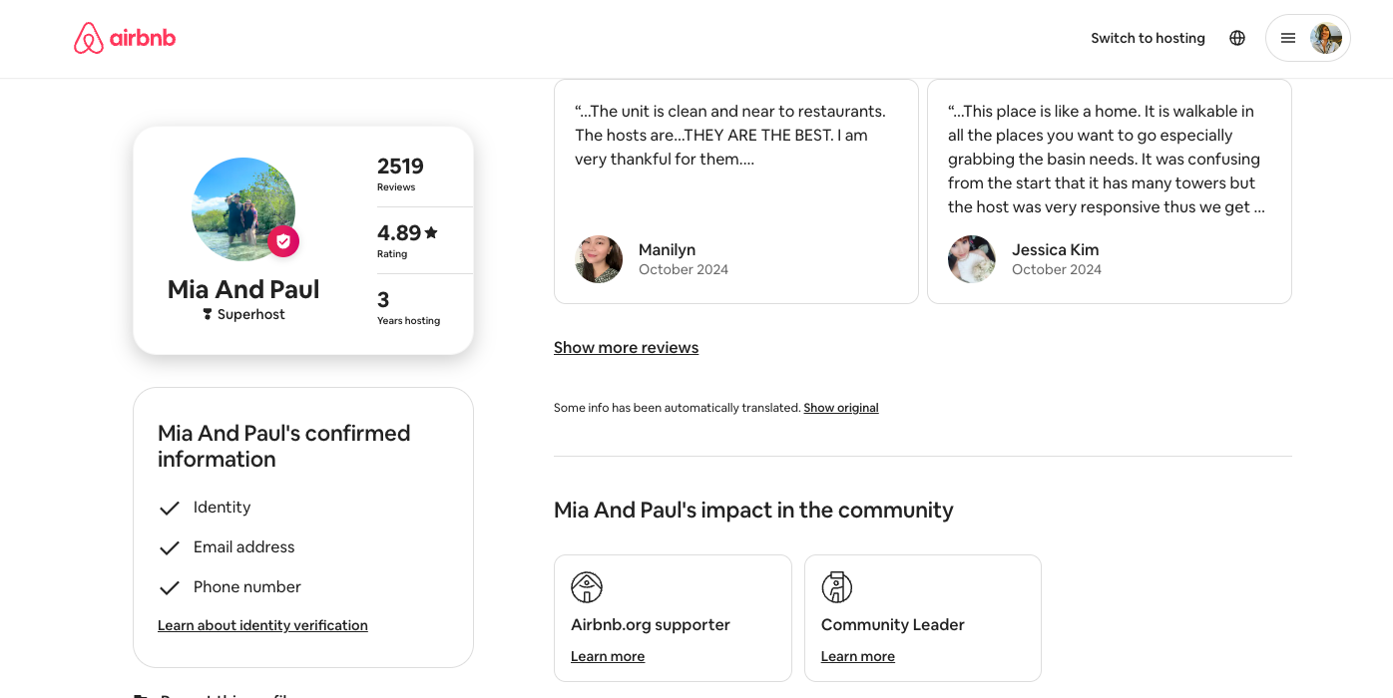The image size is (1393, 698).
Task: Click Mia And Paul's profile picture
Action: click(243, 209)
